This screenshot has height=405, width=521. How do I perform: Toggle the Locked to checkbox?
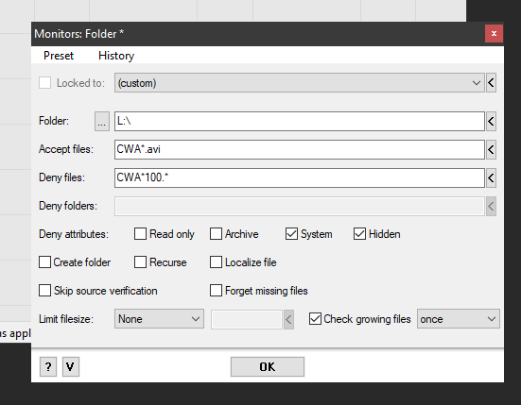(44, 82)
